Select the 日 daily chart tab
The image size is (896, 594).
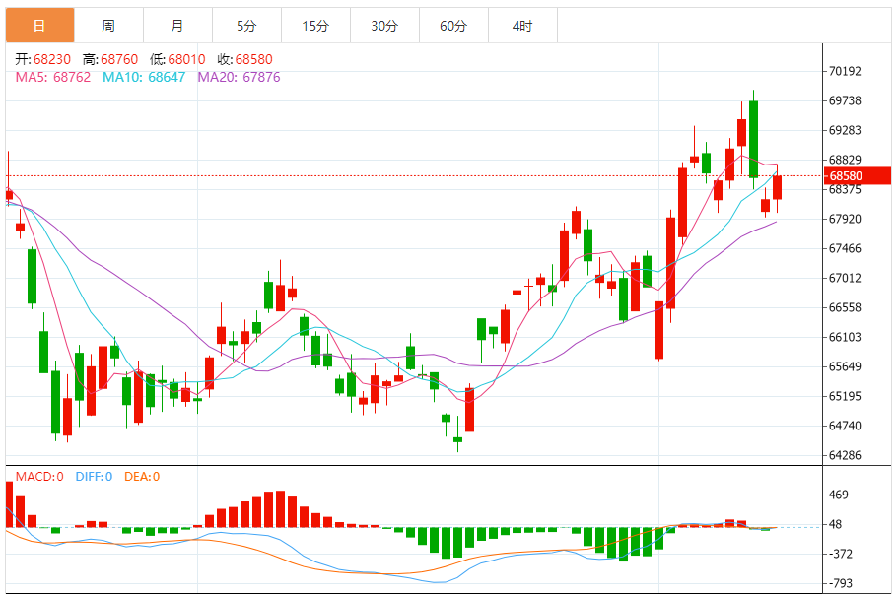40,26
